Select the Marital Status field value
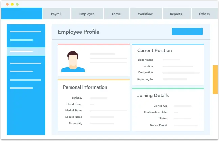This screenshot has height=141, width=219. (108, 110)
